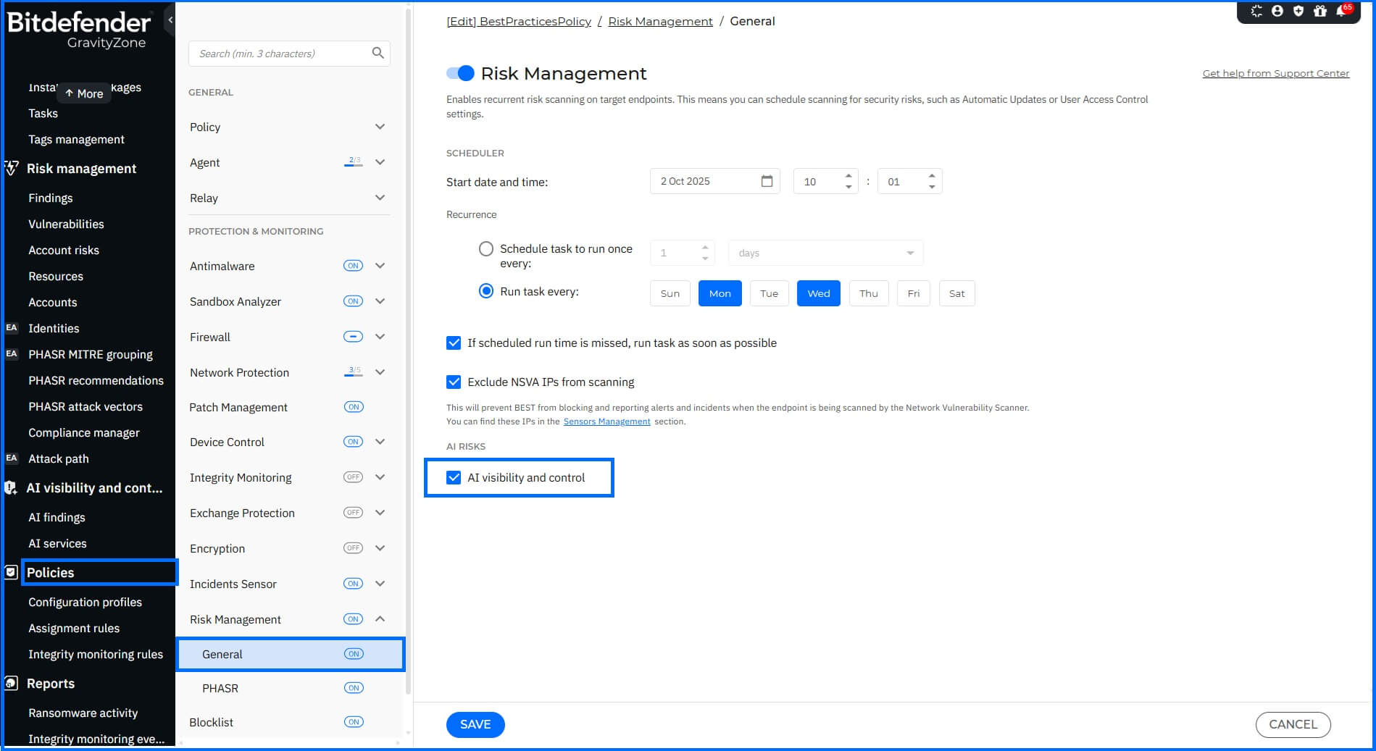The height and width of the screenshot is (751, 1376).
Task: Toggle the Antimalware ON switch
Action: pyautogui.click(x=353, y=266)
